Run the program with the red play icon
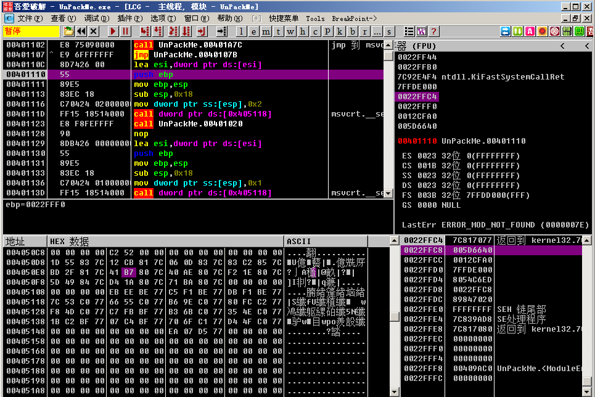The width and height of the screenshot is (595, 397). point(113,31)
